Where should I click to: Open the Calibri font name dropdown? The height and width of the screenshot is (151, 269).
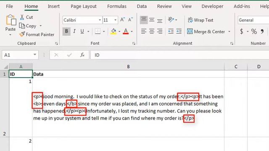[x=100, y=20]
